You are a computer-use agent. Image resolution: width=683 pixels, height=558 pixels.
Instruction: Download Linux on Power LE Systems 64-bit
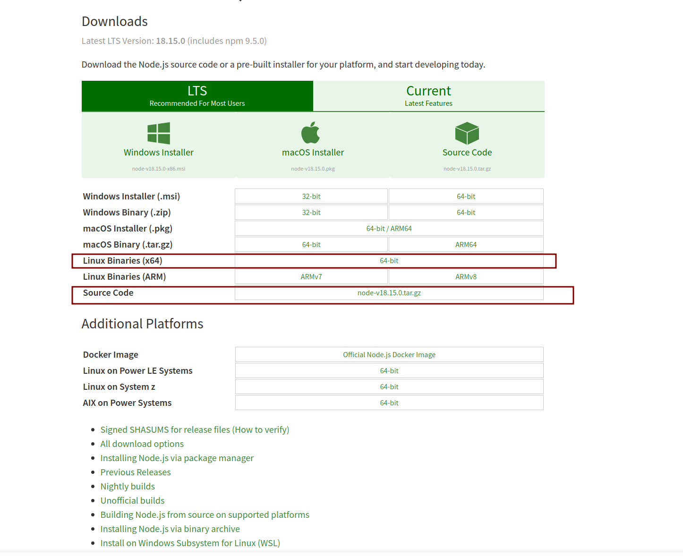(x=389, y=370)
